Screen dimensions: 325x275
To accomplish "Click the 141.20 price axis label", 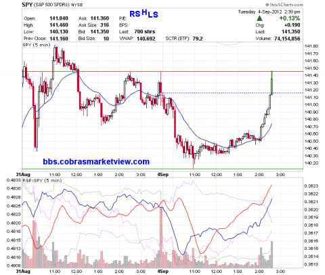I will 311,90.
